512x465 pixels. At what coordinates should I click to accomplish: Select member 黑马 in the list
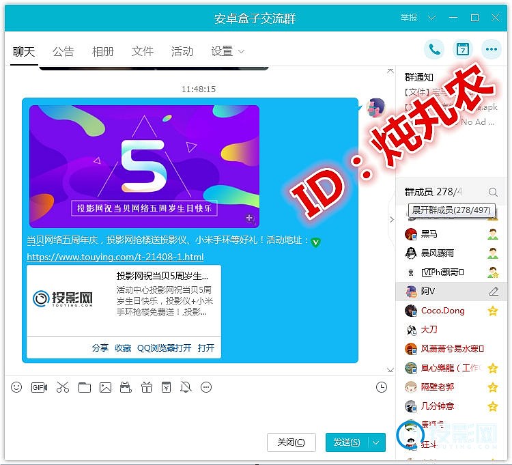[x=451, y=234]
